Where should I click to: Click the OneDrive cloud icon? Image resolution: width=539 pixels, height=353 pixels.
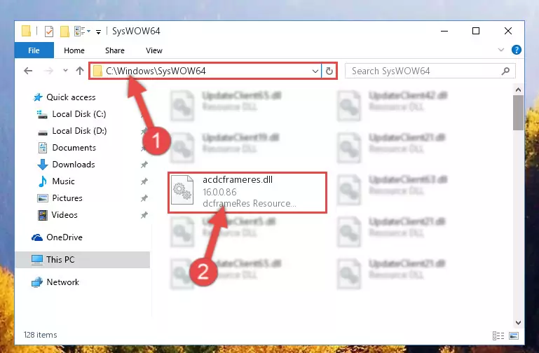coord(37,237)
